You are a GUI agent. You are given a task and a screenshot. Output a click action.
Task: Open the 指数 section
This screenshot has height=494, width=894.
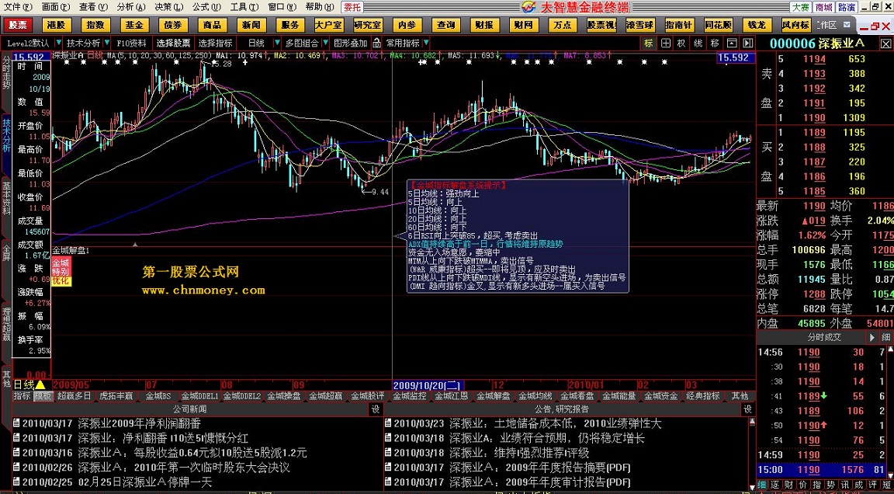[95, 25]
